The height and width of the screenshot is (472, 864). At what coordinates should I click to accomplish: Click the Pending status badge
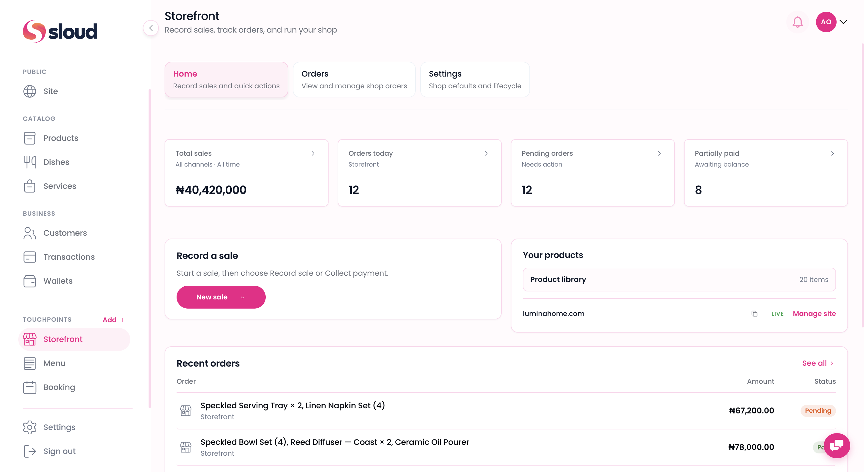click(x=818, y=411)
